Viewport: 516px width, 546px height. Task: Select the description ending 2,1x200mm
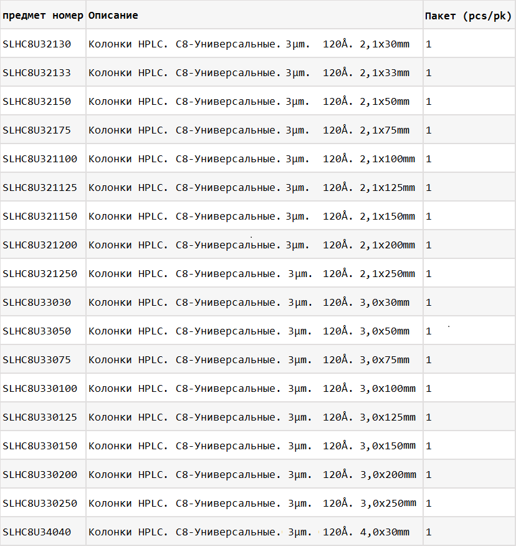(252, 245)
